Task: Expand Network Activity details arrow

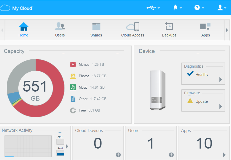Action: point(67,146)
